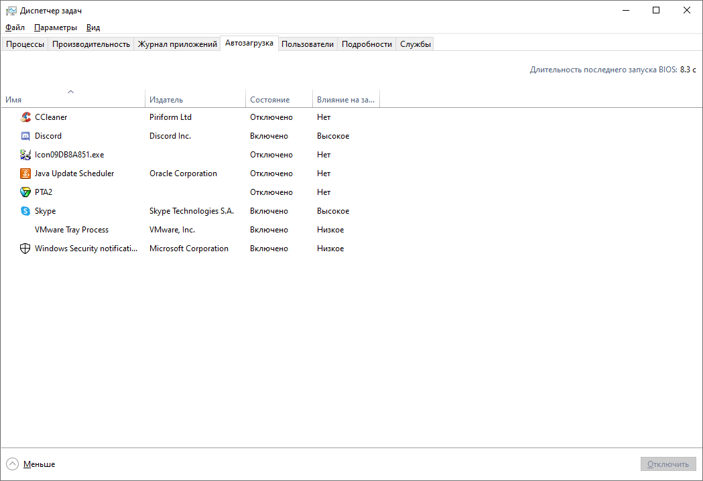Maximize the Task Manager window
Image resolution: width=703 pixels, height=481 pixels.
pyautogui.click(x=656, y=10)
